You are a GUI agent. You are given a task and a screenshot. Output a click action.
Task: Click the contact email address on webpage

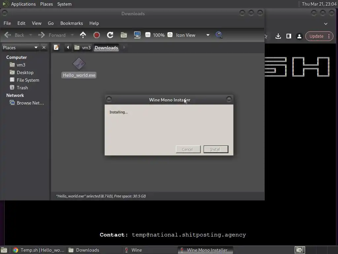click(189, 235)
